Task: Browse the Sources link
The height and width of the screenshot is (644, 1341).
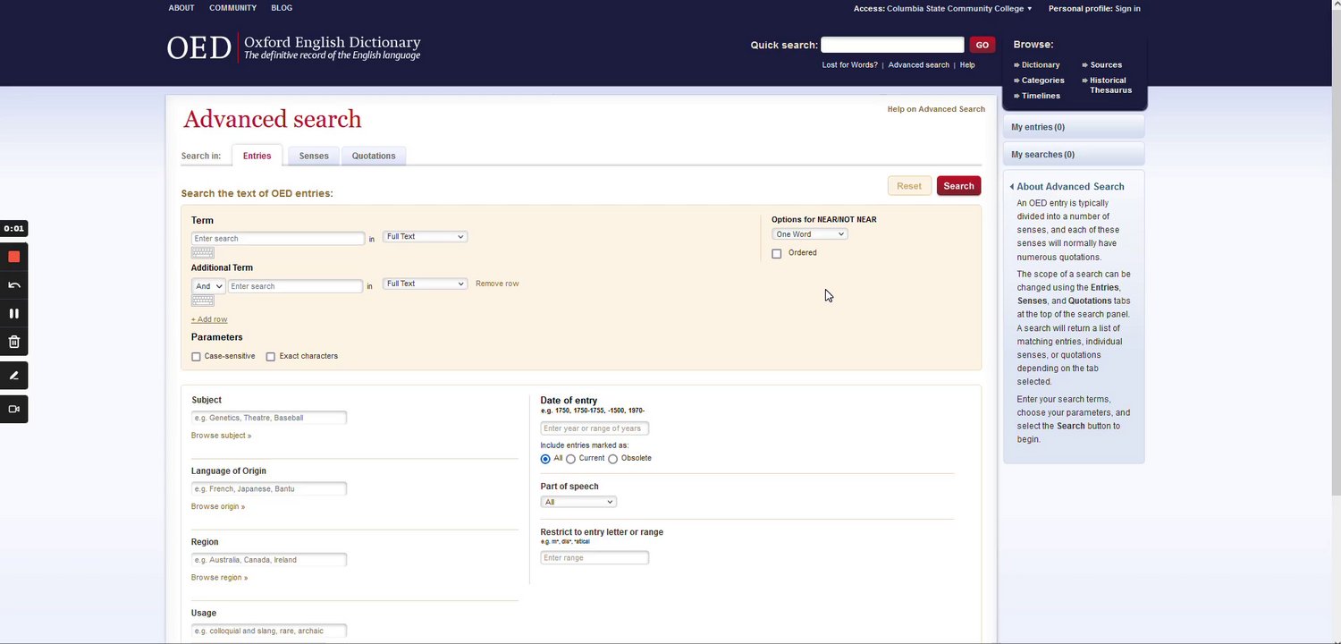Action: point(1106,65)
